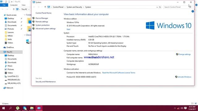Open the Verbs folder in navigation pane
The width and height of the screenshot is (198, 111).
coord(10,39)
